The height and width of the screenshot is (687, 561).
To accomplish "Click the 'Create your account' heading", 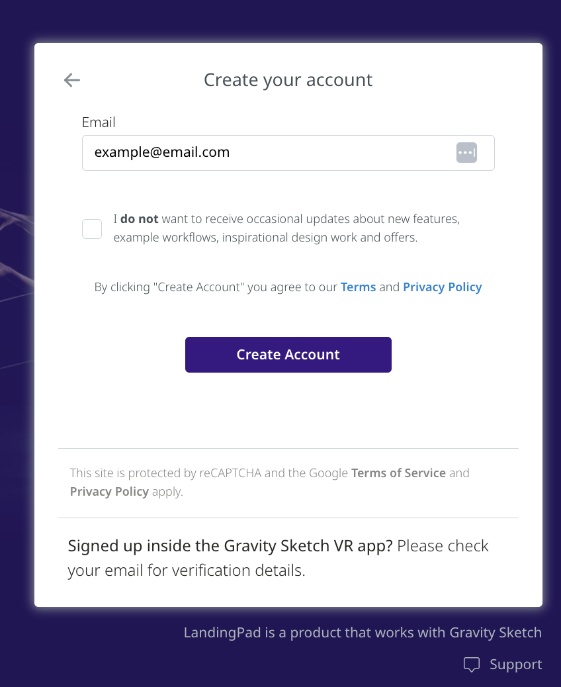I will tap(288, 80).
